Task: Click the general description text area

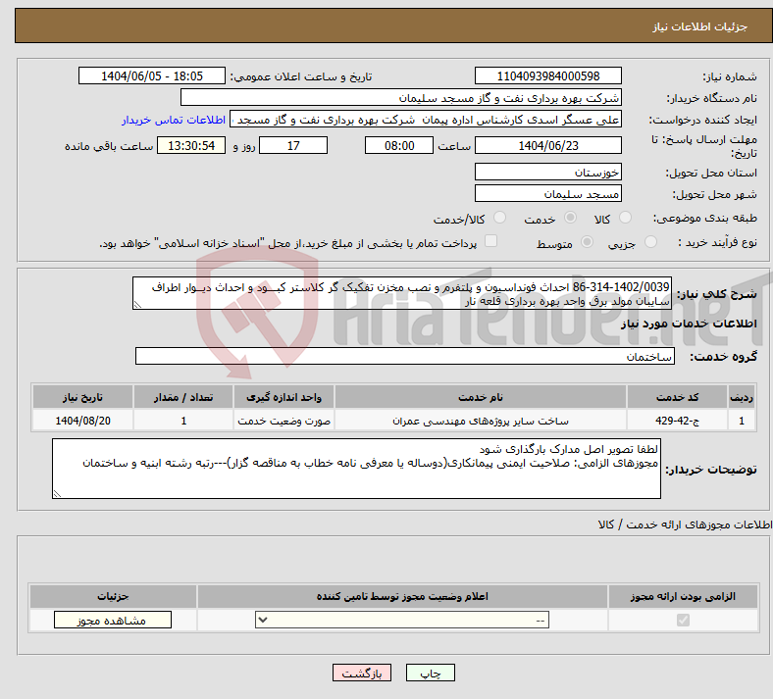Action: (402, 293)
